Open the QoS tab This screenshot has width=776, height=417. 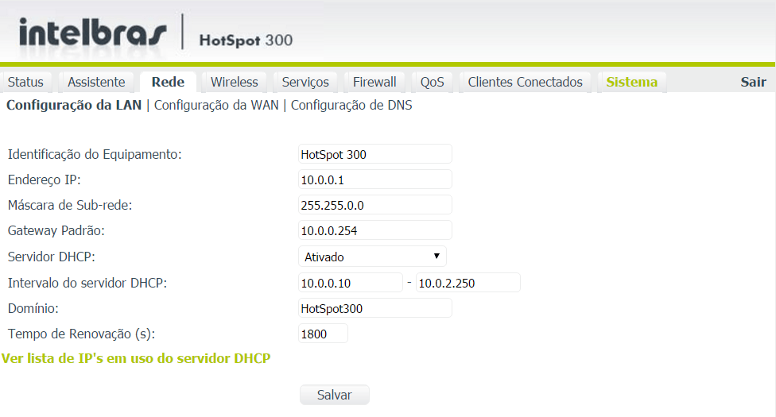(432, 82)
